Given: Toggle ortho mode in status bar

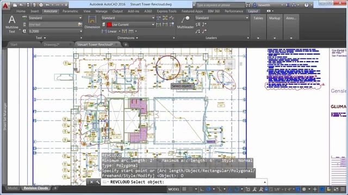Looking at the screenshot, I should coord(202,189).
